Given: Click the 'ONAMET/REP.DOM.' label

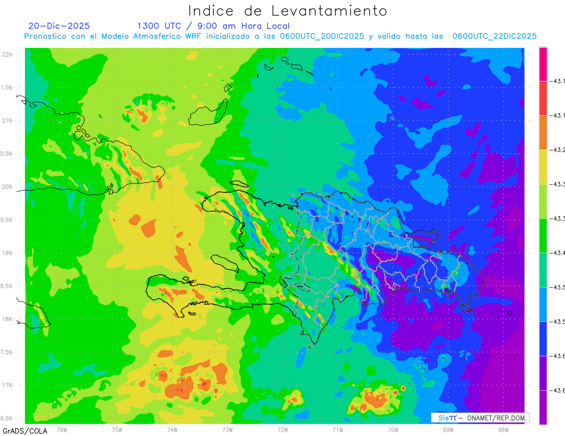Looking at the screenshot, I should pyautogui.click(x=497, y=418).
